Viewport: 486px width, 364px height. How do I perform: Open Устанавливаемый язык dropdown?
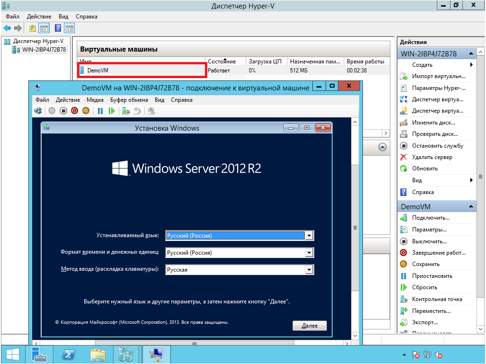pyautogui.click(x=309, y=236)
